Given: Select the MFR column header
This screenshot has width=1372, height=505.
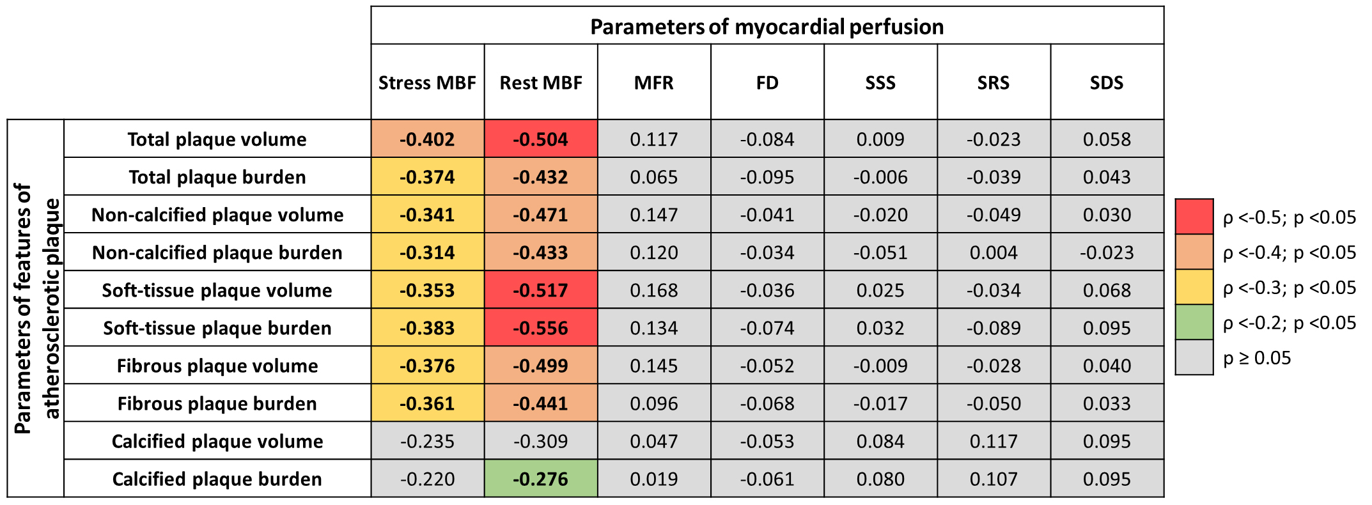Looking at the screenshot, I should pos(654,82).
